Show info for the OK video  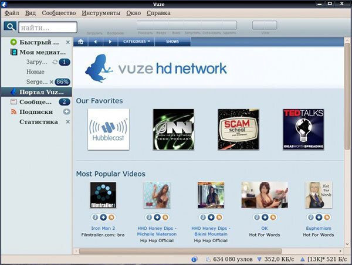(257, 217)
